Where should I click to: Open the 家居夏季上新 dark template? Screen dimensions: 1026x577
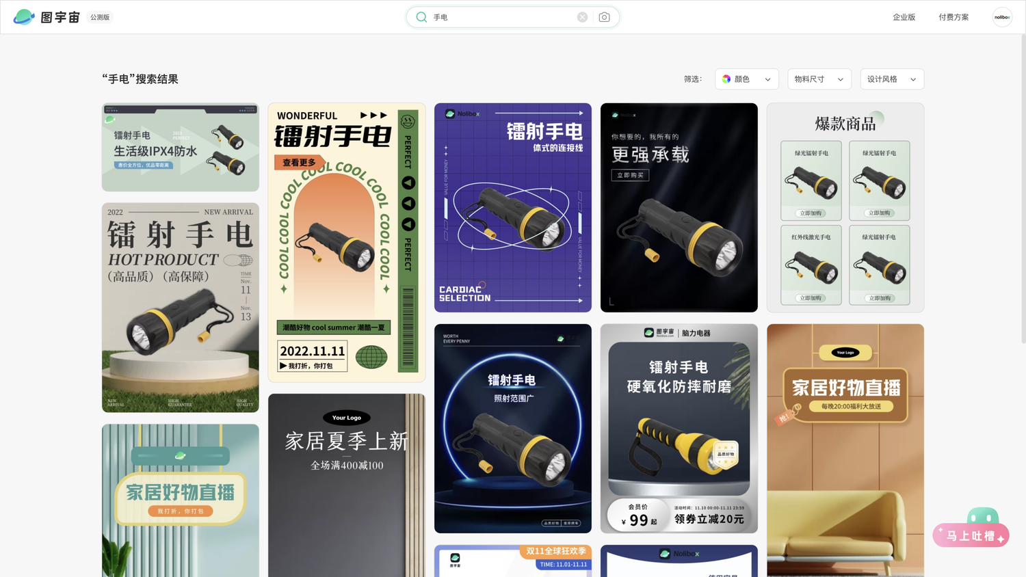pyautogui.click(x=347, y=485)
